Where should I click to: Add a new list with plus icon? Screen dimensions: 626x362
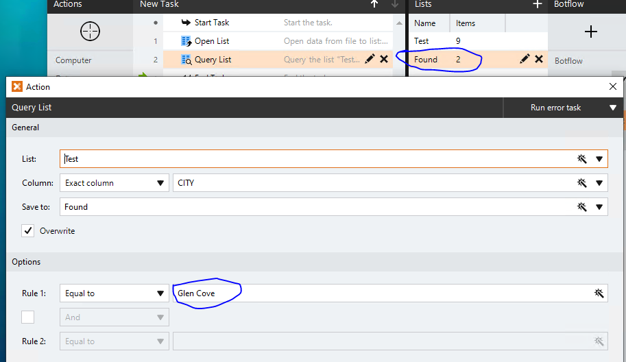pos(538,4)
